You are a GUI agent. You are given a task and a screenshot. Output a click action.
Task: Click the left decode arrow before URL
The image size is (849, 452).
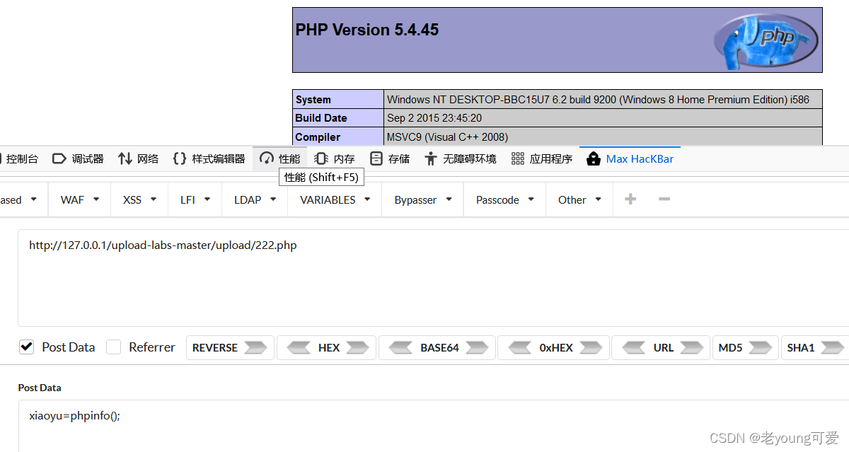tap(633, 347)
